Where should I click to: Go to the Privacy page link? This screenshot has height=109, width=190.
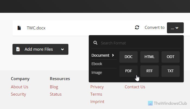point(97,87)
